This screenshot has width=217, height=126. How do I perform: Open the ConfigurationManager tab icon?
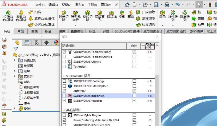(x=37, y=43)
